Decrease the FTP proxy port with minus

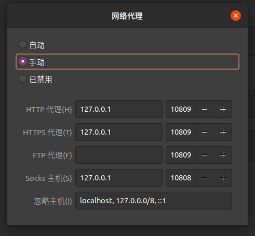click(205, 155)
